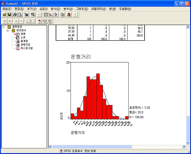Click the vertical scrollbar down arrow
This screenshot has width=191, height=154.
click(x=188, y=143)
